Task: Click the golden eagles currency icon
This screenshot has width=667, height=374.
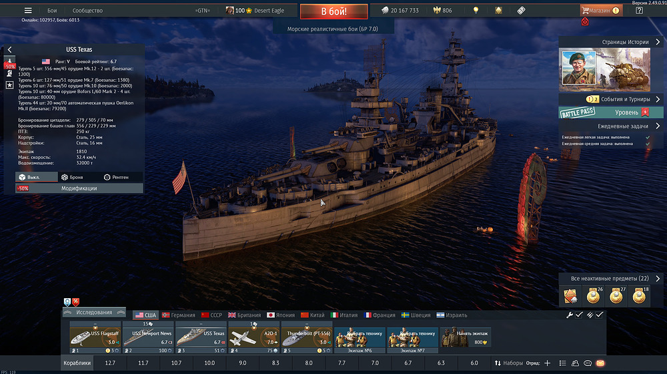Action: click(x=438, y=11)
